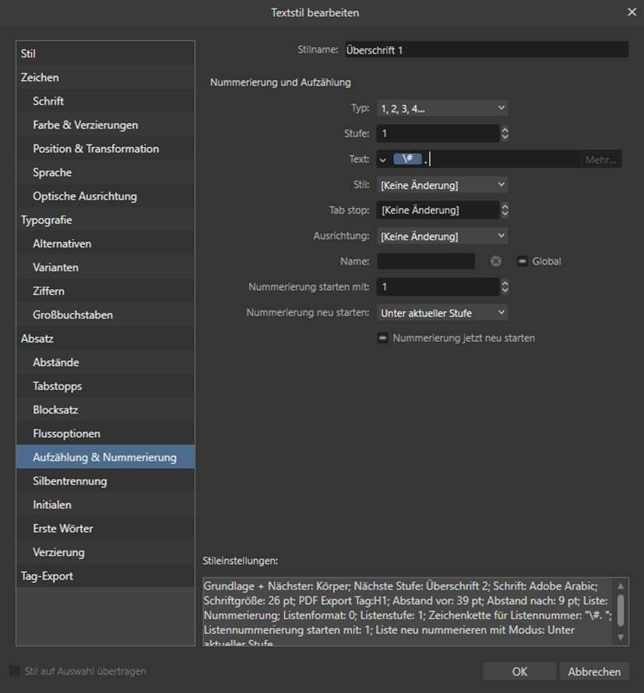Click the empty Name input field
This screenshot has width=644, height=693.
(x=426, y=261)
